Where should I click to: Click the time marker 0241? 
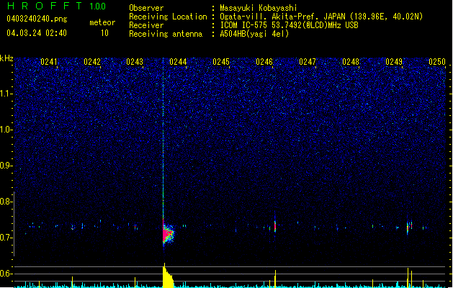point(49,62)
